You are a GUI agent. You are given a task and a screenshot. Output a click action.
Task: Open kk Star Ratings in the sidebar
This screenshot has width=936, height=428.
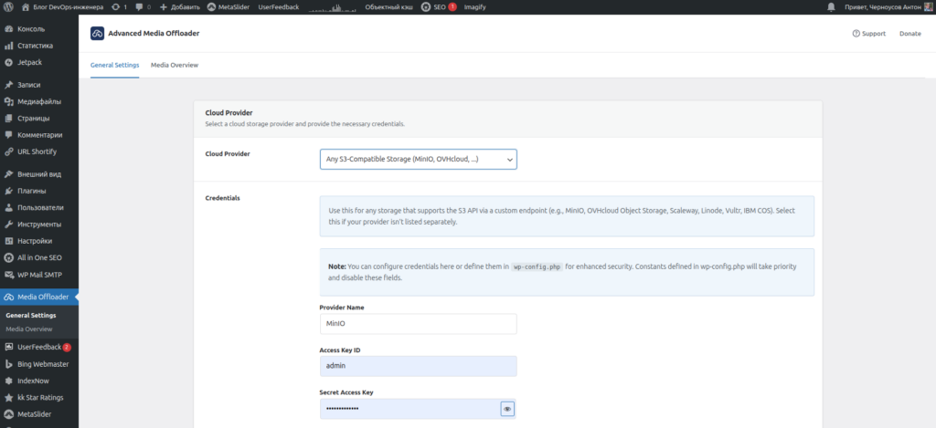tap(38, 397)
